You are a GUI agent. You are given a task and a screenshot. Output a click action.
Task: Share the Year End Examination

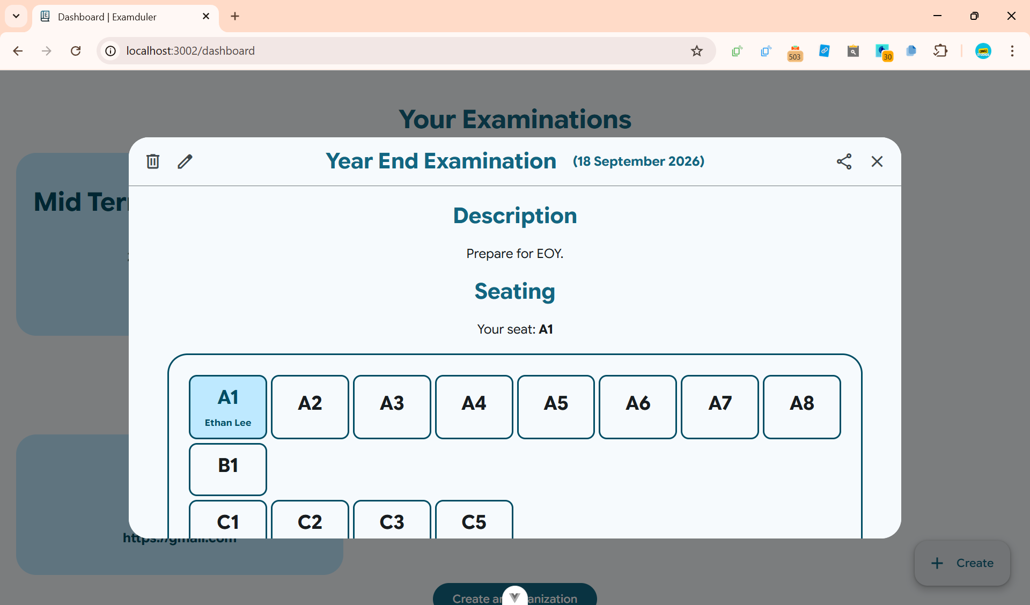coord(844,161)
